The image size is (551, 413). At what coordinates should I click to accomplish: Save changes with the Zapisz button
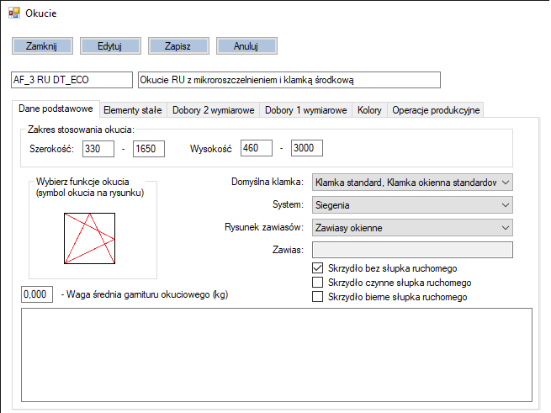[x=178, y=46]
